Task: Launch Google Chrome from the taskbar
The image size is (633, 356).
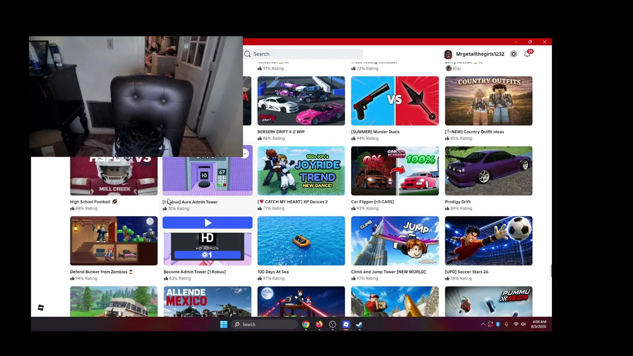Action: (x=306, y=324)
